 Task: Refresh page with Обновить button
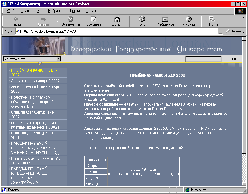tap(94, 21)
